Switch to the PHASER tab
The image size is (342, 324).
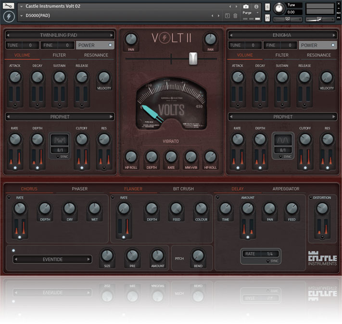coord(80,189)
